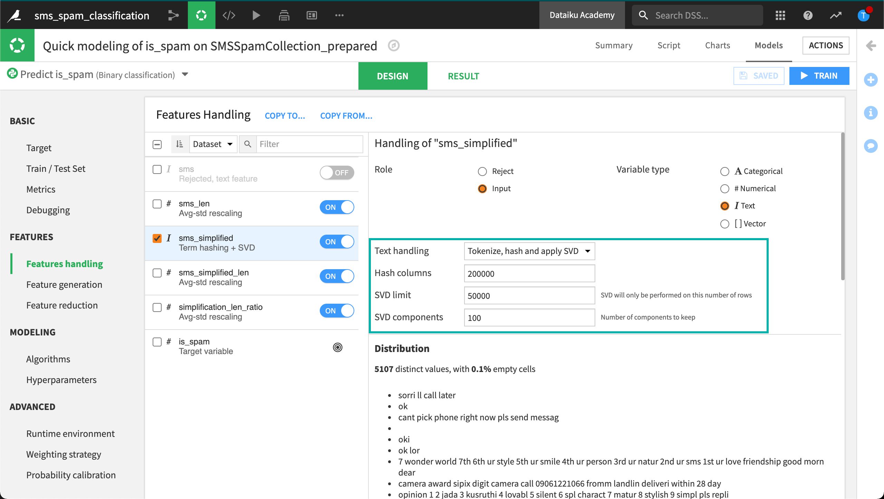Screen dimensions: 884x499
Task: Open the Flow icon in top bar
Action: 173,15
